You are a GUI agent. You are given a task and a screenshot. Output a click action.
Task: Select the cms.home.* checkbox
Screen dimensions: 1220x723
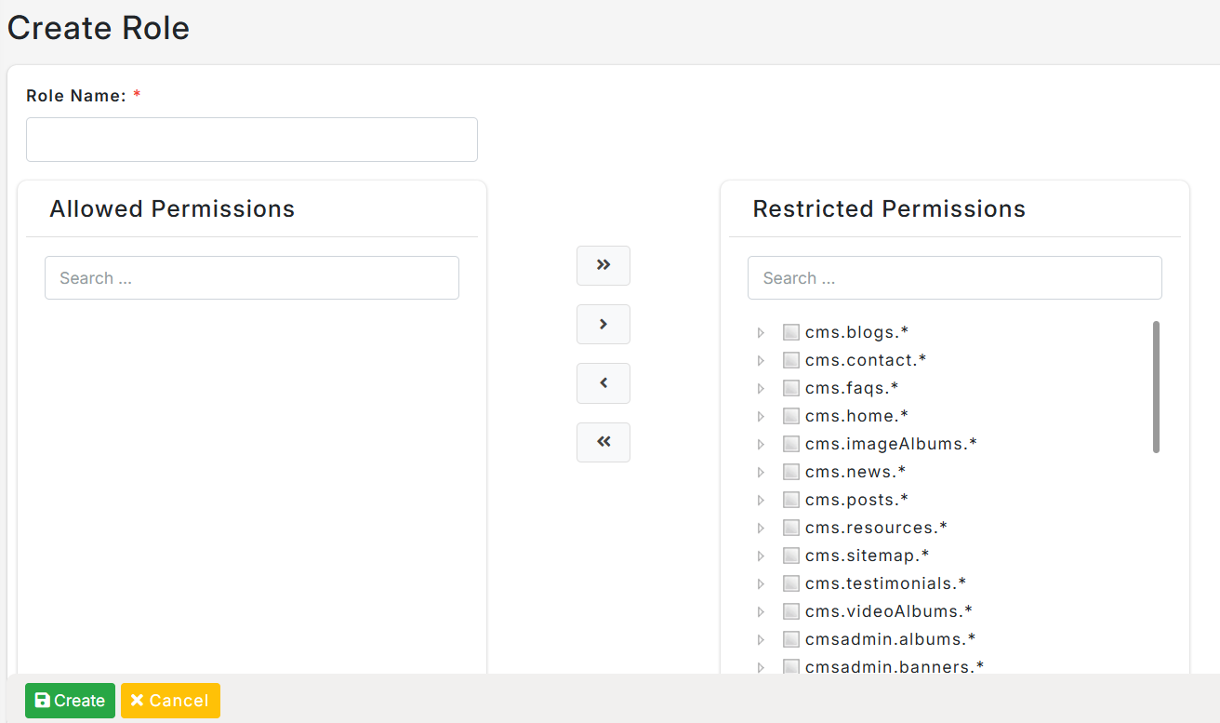(x=791, y=416)
